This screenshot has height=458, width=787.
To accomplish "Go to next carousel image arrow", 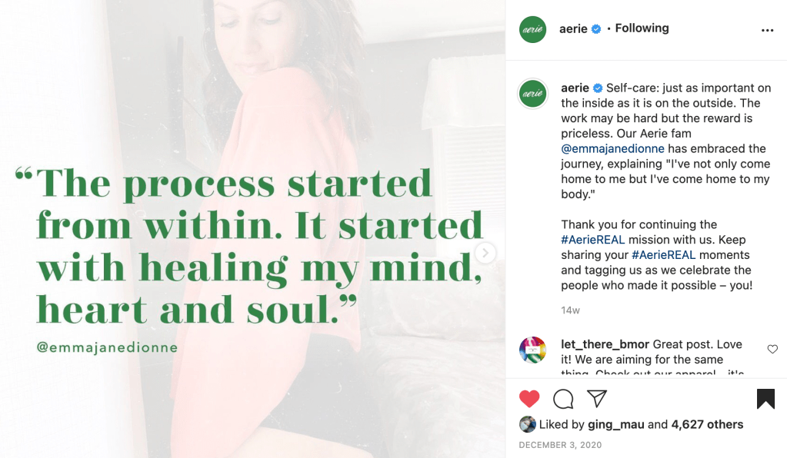I will pos(485,252).
